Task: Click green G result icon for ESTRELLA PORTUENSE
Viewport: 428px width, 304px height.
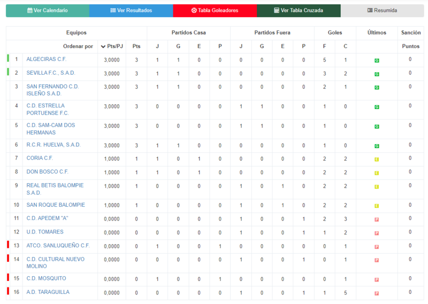Action: (377, 107)
